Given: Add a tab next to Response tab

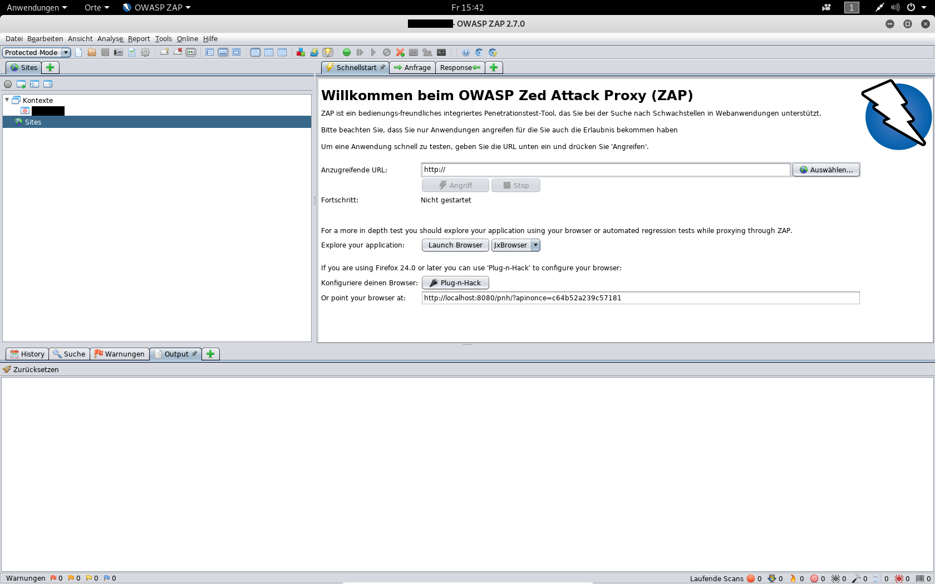Looking at the screenshot, I should pos(494,67).
